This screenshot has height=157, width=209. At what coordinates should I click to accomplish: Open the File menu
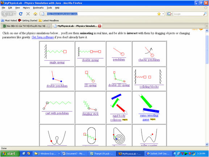click(x=3, y=8)
